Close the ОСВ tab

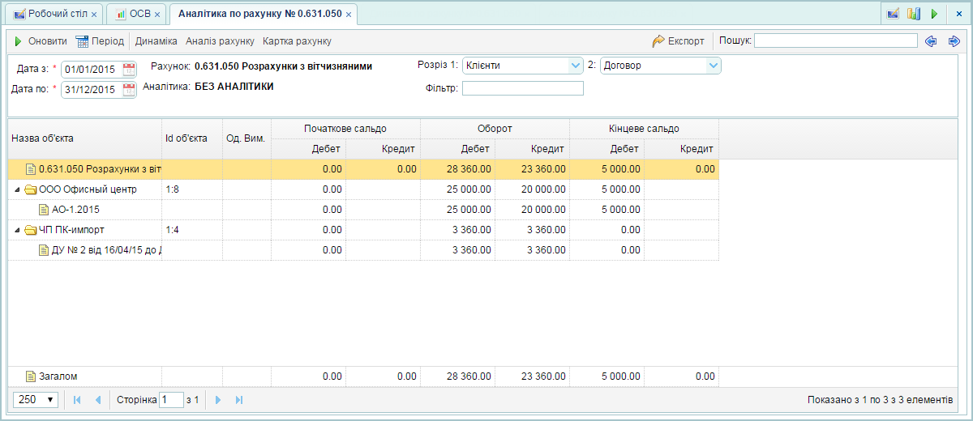click(157, 15)
